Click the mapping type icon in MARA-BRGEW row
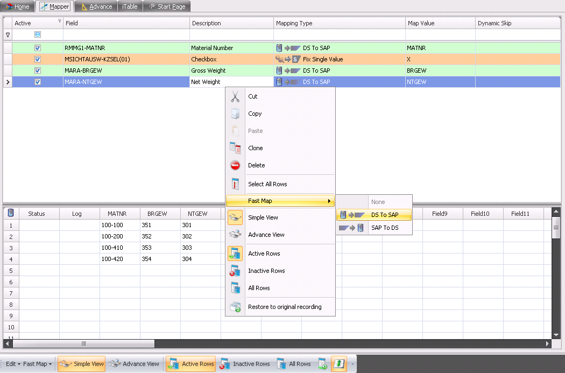Viewport: 565px width, 373px height. click(x=288, y=71)
